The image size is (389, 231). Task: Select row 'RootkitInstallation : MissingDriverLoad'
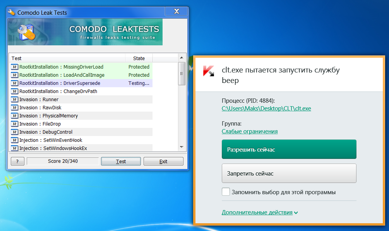coord(82,67)
